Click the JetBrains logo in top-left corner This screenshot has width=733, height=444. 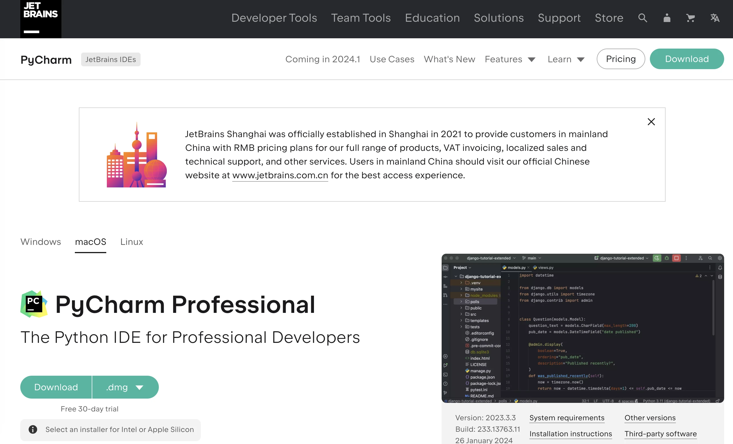tap(39, 19)
